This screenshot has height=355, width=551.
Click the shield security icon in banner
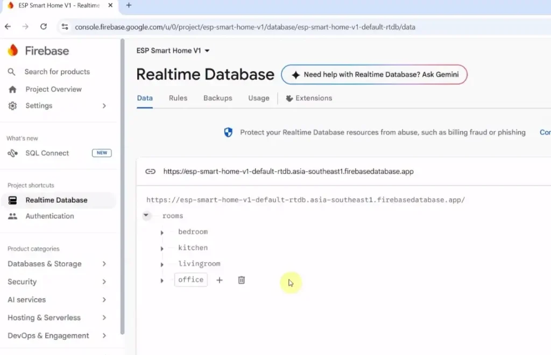(x=228, y=132)
